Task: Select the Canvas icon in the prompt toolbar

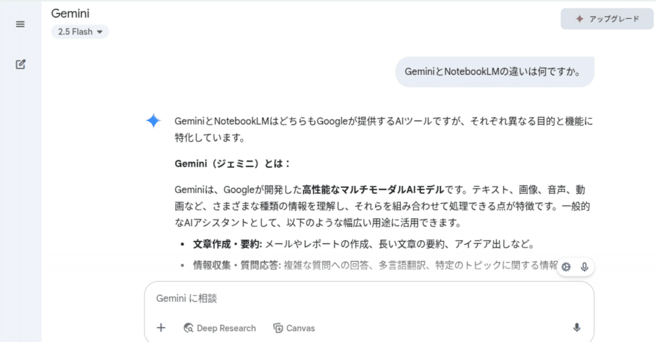Action: tap(278, 328)
